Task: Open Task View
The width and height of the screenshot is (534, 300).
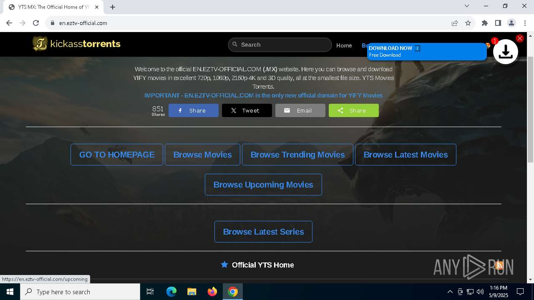Action: (x=150, y=292)
